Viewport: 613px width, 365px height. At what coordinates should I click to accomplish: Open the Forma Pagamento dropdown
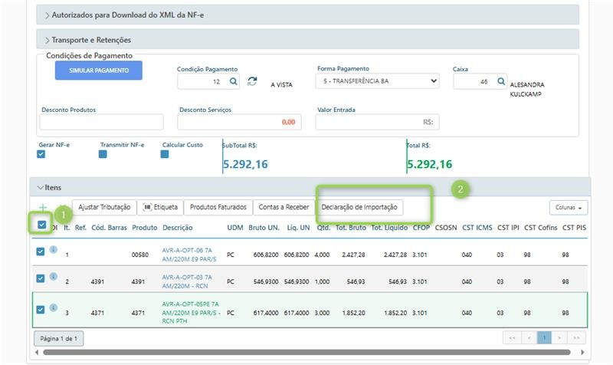tap(378, 81)
